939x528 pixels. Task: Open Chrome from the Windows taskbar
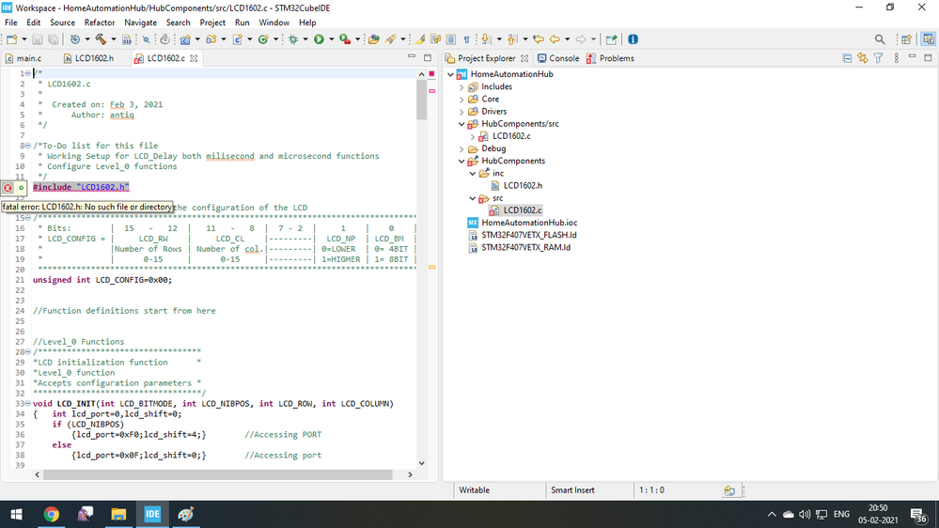point(51,514)
